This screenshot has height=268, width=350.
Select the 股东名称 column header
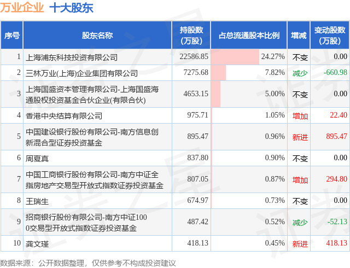click(x=97, y=36)
